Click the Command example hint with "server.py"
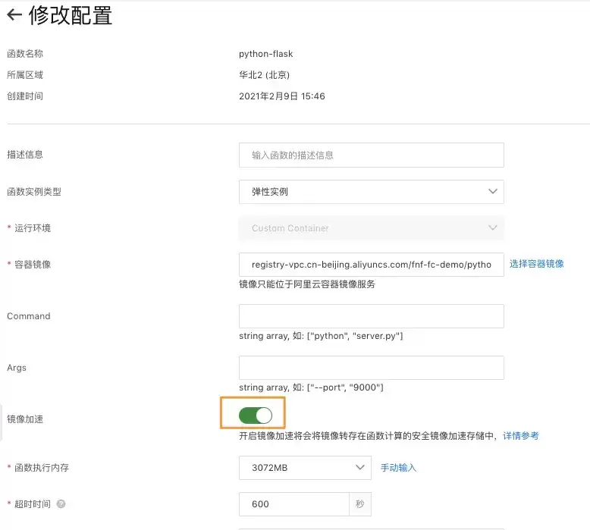This screenshot has height=530, width=590. 321,336
